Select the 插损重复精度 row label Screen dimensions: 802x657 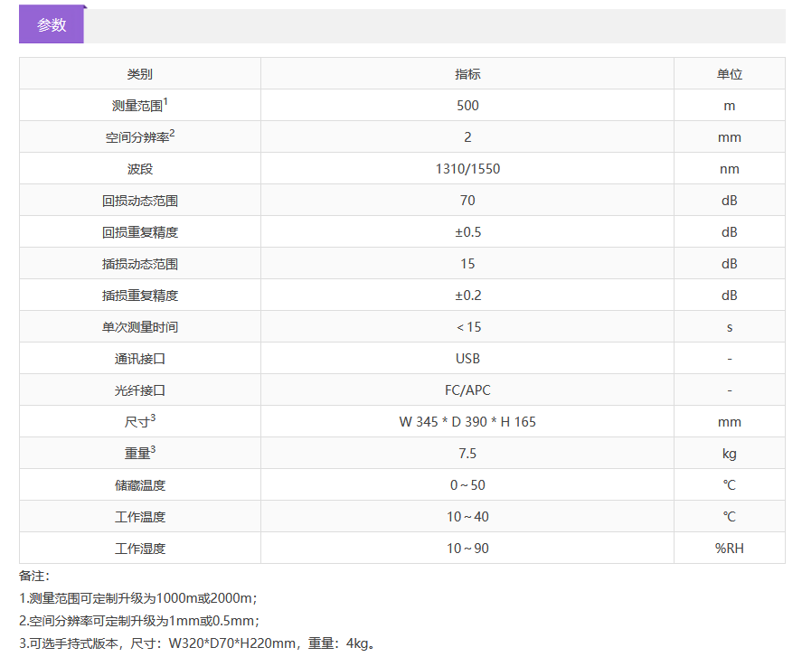coord(140,296)
